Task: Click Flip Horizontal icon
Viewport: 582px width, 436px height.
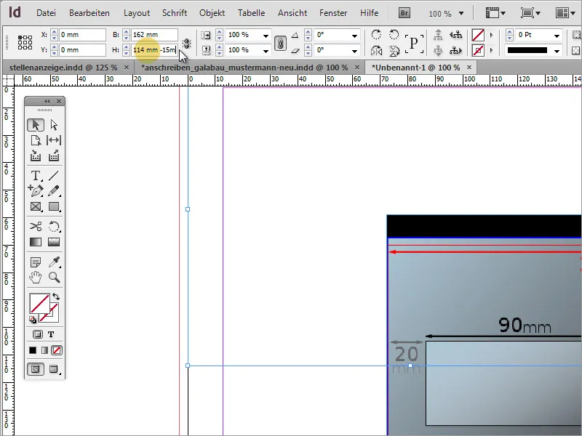Action: (x=376, y=50)
